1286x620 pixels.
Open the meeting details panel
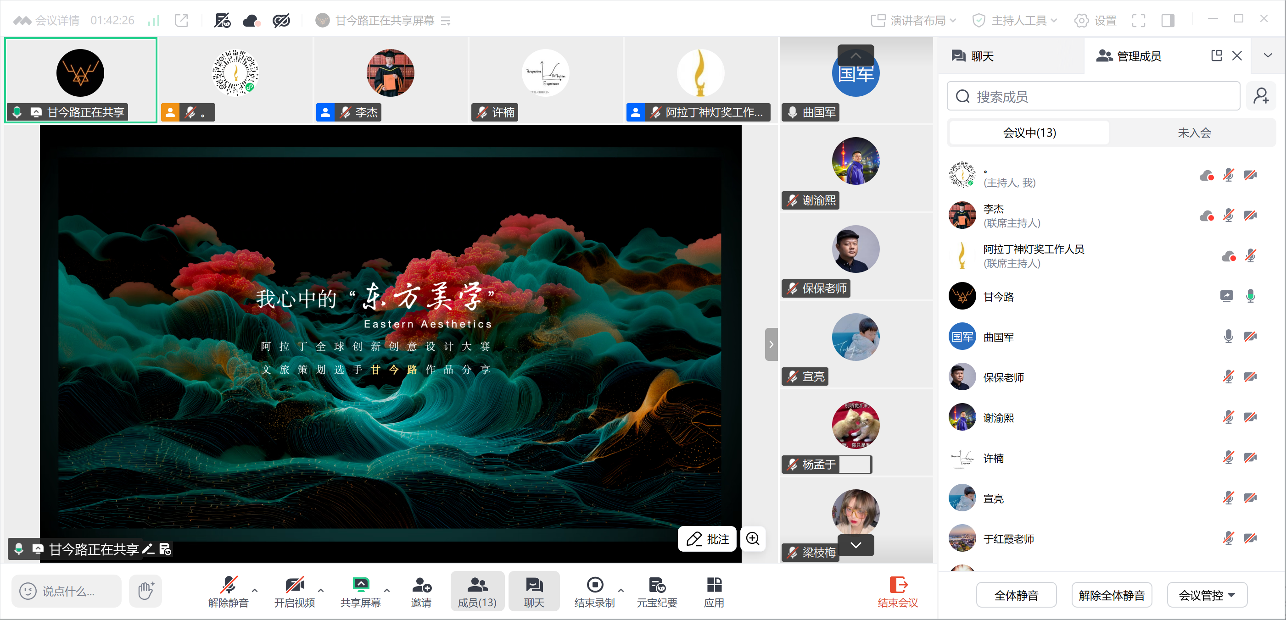[x=46, y=21]
